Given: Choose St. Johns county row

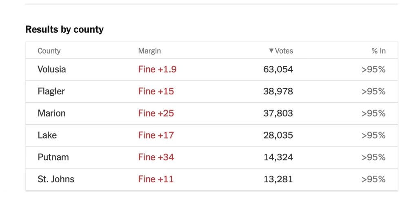Looking at the screenshot, I should pos(56,179).
